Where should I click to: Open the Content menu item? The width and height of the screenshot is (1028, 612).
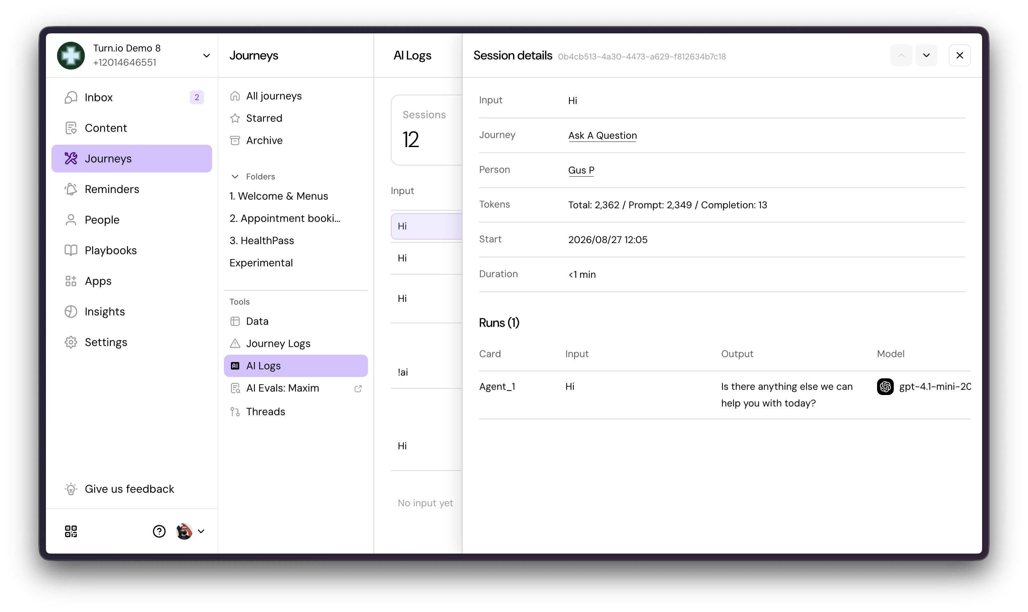[131, 128]
